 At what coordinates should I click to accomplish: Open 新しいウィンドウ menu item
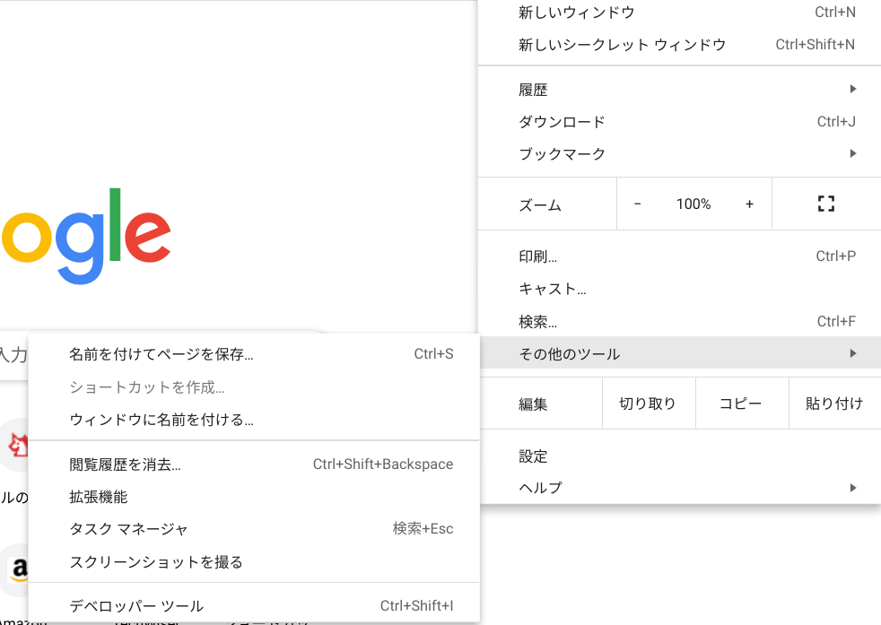point(680,13)
